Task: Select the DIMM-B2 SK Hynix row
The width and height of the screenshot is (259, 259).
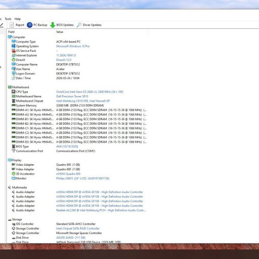Action: (x=79, y=124)
